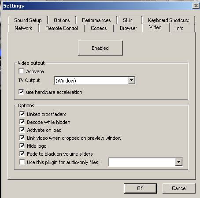The image size is (200, 198).
Task: Go to the Keyboard Shortcuts tab
Action: pos(169,20)
